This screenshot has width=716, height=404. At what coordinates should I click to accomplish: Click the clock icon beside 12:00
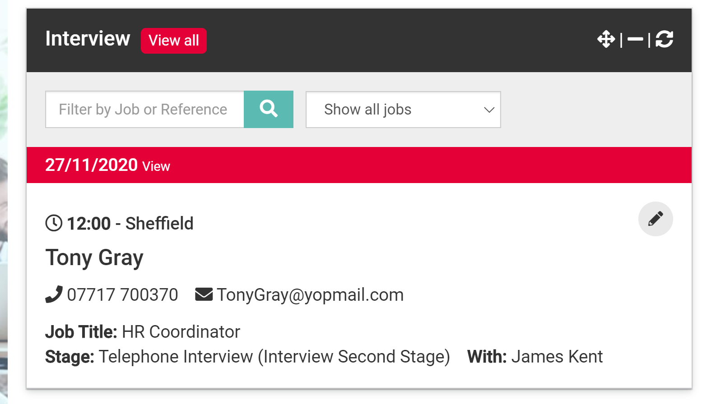(x=54, y=223)
